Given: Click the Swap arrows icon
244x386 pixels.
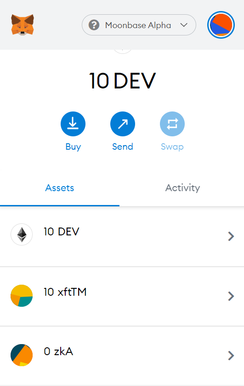Looking at the screenshot, I should point(172,124).
